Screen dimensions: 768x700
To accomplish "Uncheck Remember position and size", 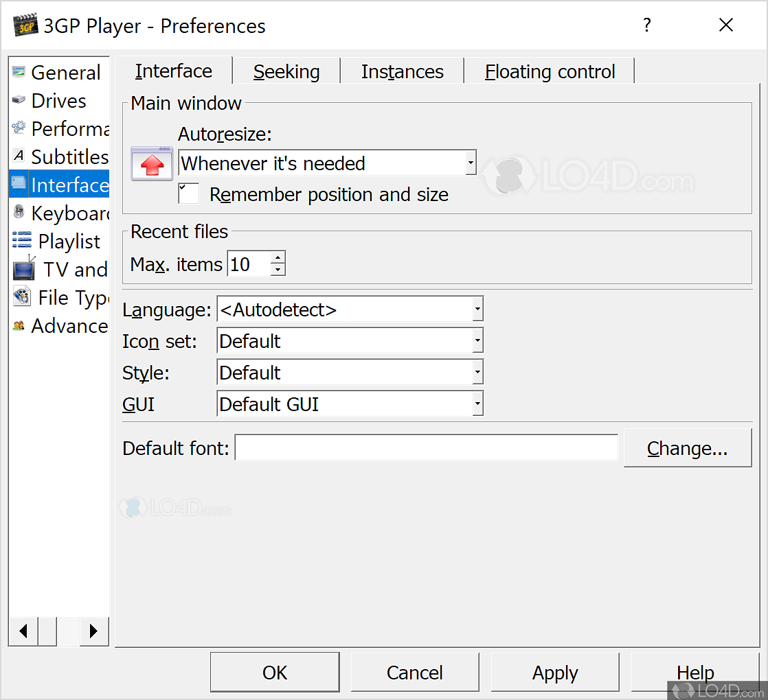I will pyautogui.click(x=188, y=194).
